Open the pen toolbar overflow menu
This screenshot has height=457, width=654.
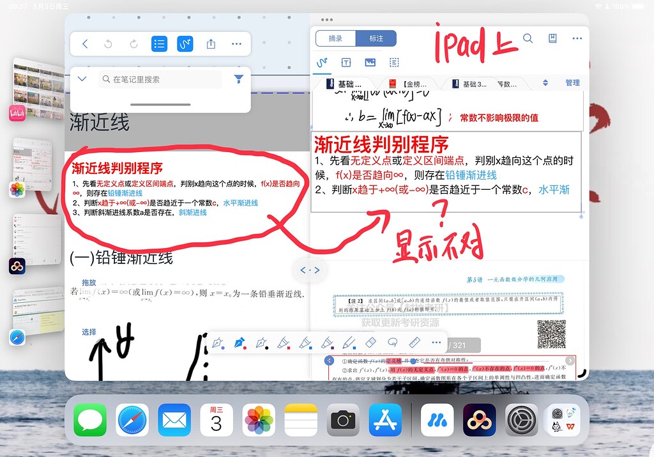click(x=436, y=343)
